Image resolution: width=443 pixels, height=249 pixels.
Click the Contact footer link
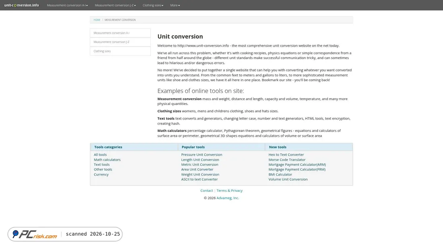[207, 191]
